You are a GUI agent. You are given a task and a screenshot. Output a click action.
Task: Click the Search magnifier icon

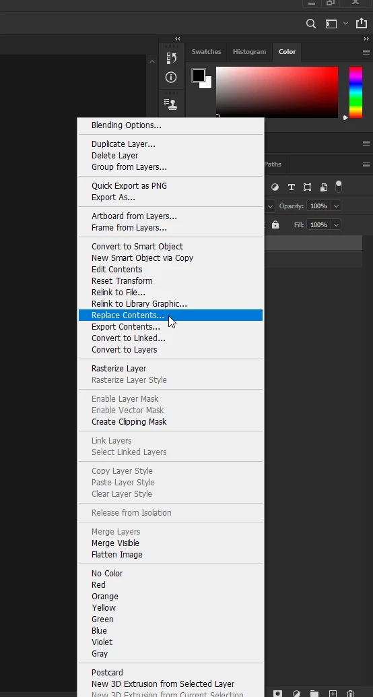311,24
